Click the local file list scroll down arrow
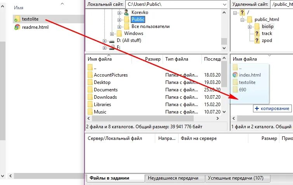The width and height of the screenshot is (293, 185). [x=224, y=112]
